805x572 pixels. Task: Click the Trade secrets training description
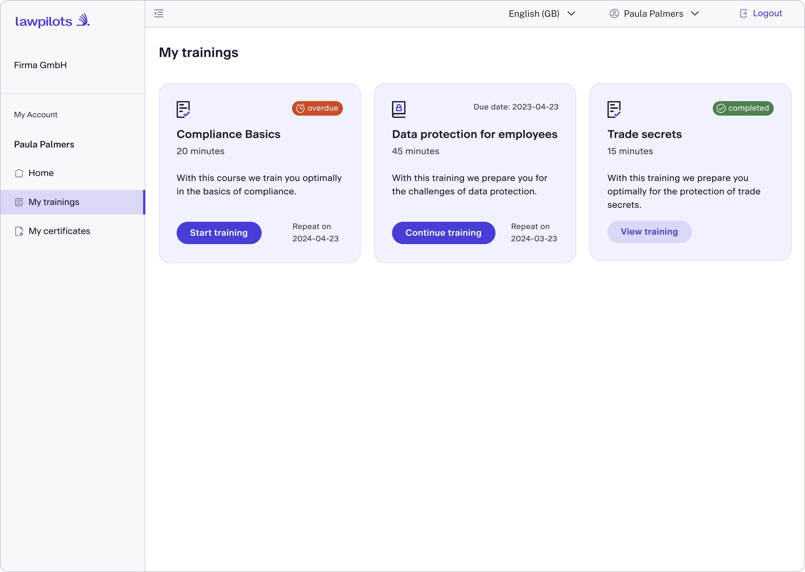[684, 191]
